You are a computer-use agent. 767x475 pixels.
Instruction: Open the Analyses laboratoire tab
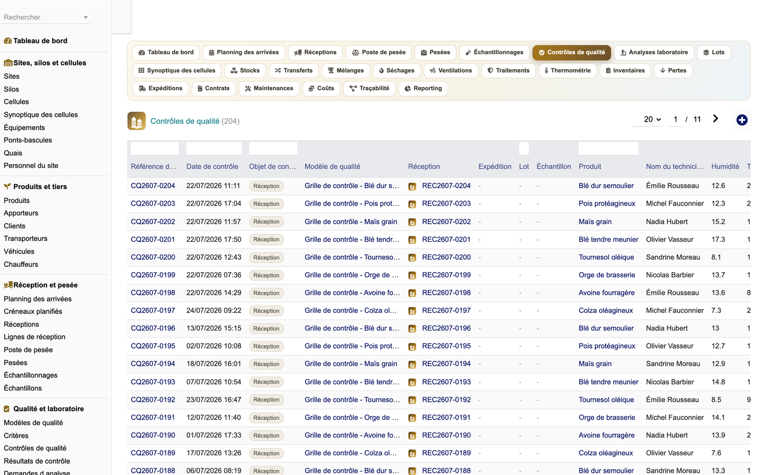tap(654, 53)
